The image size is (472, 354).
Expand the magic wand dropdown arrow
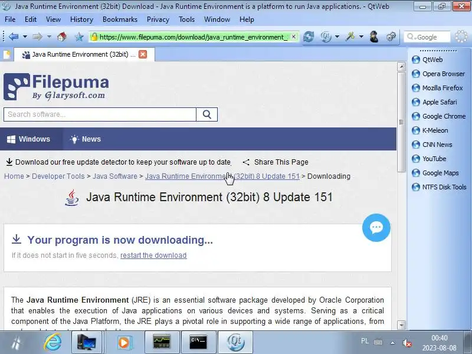[x=361, y=37]
